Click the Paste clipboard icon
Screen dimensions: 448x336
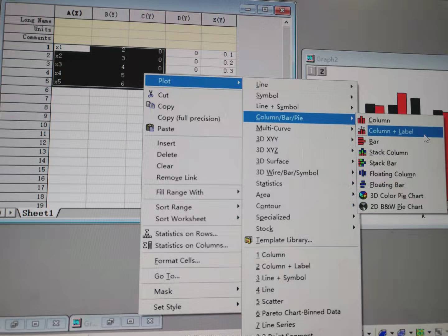150,128
